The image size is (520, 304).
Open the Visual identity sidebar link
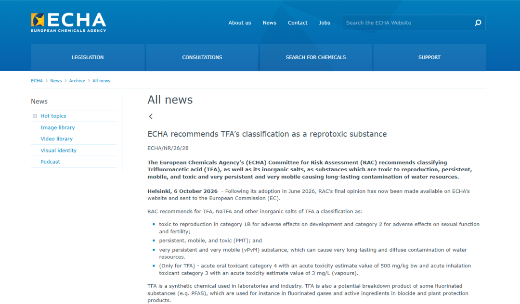point(59,151)
